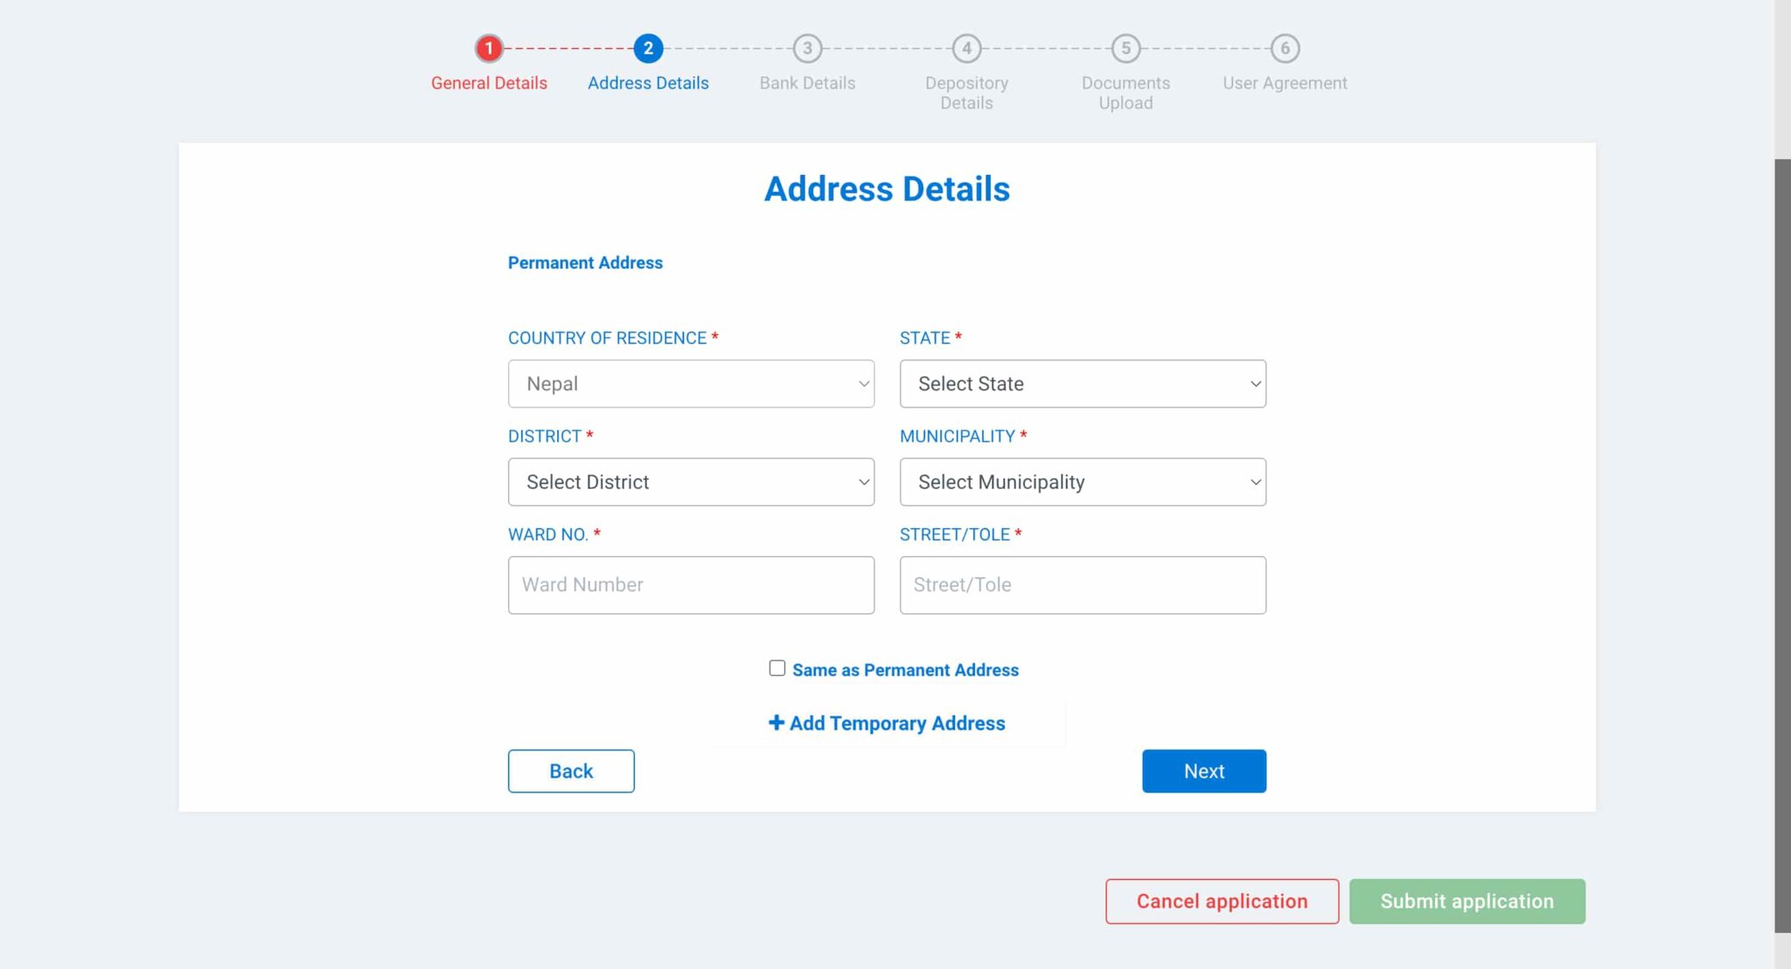Click the Add Temporary Address link
The height and width of the screenshot is (969, 1791).
pyautogui.click(x=887, y=723)
